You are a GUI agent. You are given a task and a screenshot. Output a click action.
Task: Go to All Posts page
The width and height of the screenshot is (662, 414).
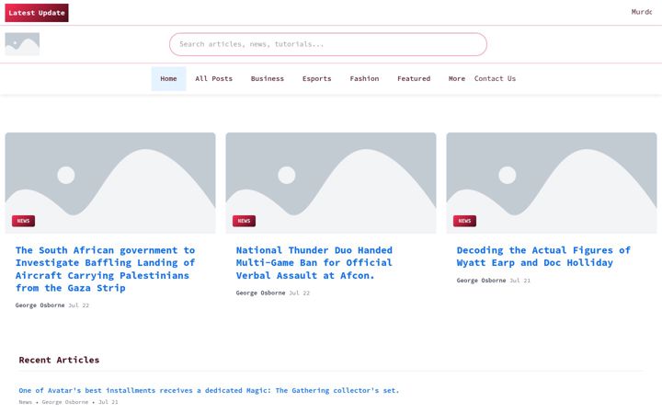[x=213, y=78]
